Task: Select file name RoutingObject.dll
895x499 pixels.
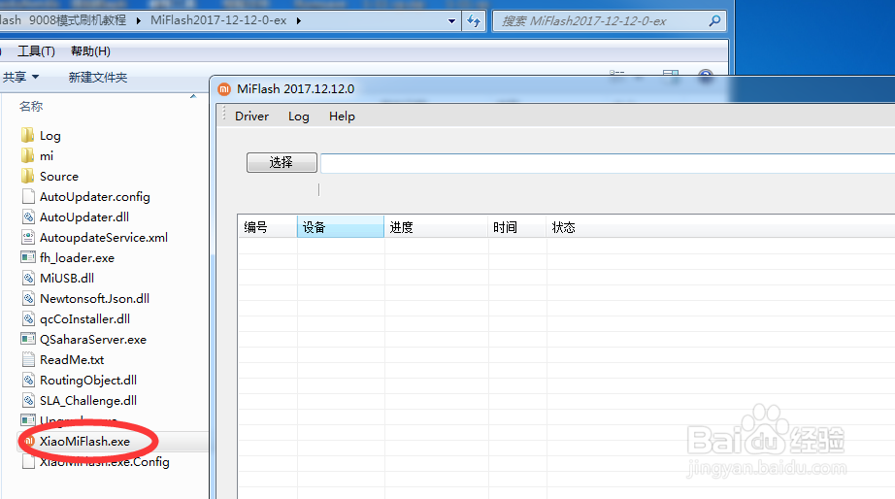Action: click(88, 381)
